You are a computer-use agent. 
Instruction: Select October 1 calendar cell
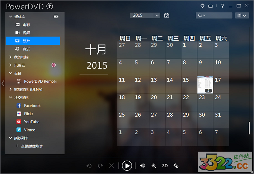[189, 50]
